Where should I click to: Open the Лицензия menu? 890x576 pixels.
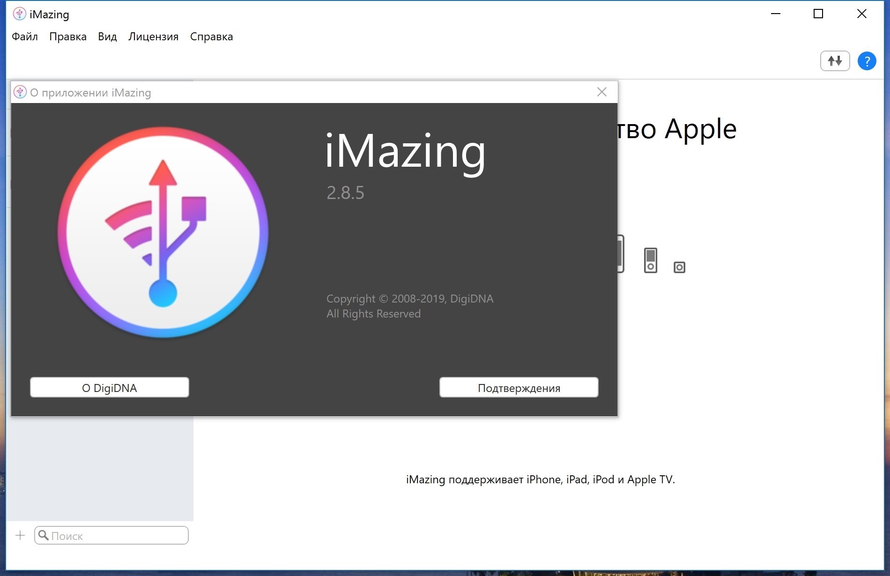point(153,37)
